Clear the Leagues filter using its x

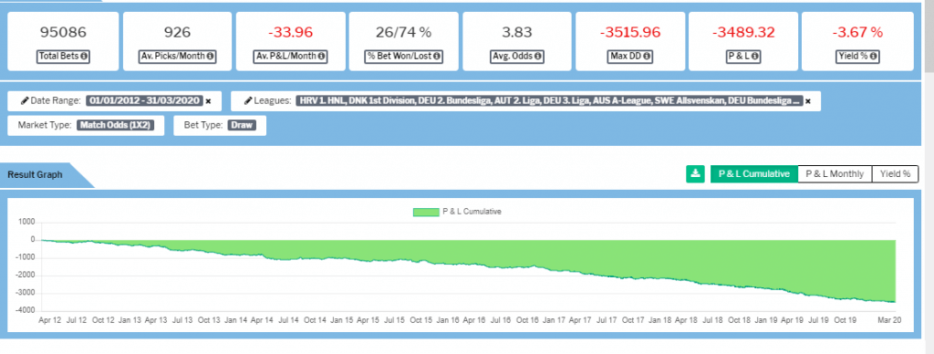808,101
